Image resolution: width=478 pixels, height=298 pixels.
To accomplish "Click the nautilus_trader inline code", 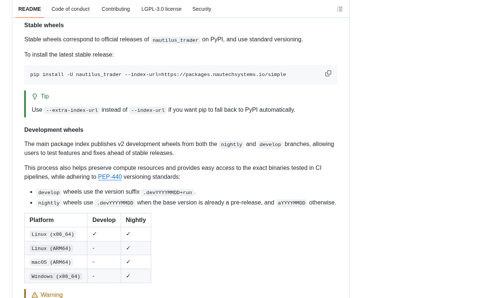I will pos(176,40).
